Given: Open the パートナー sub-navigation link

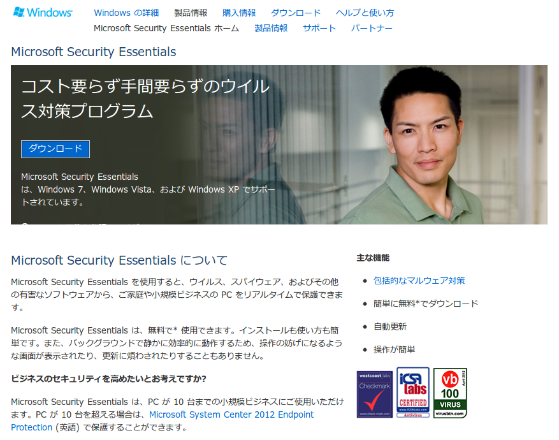Looking at the screenshot, I should click(372, 28).
